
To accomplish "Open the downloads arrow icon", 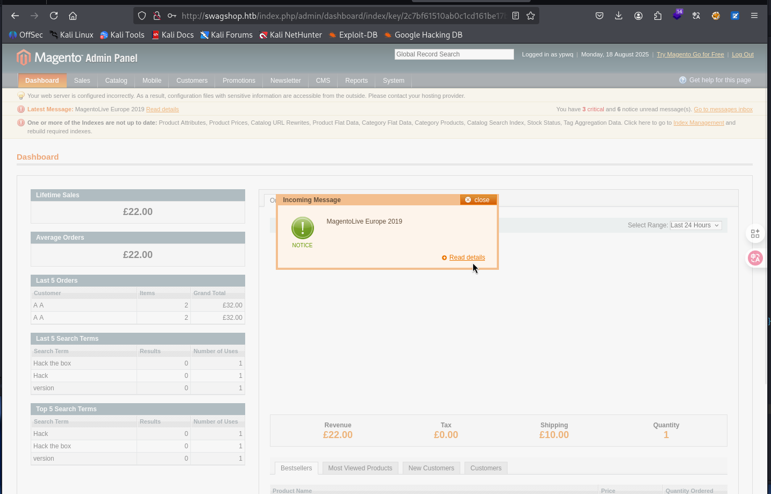I will 619,16.
